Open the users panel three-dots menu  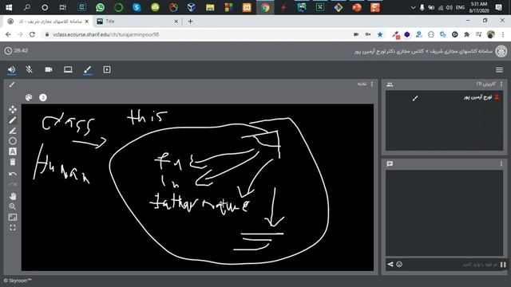click(501, 84)
